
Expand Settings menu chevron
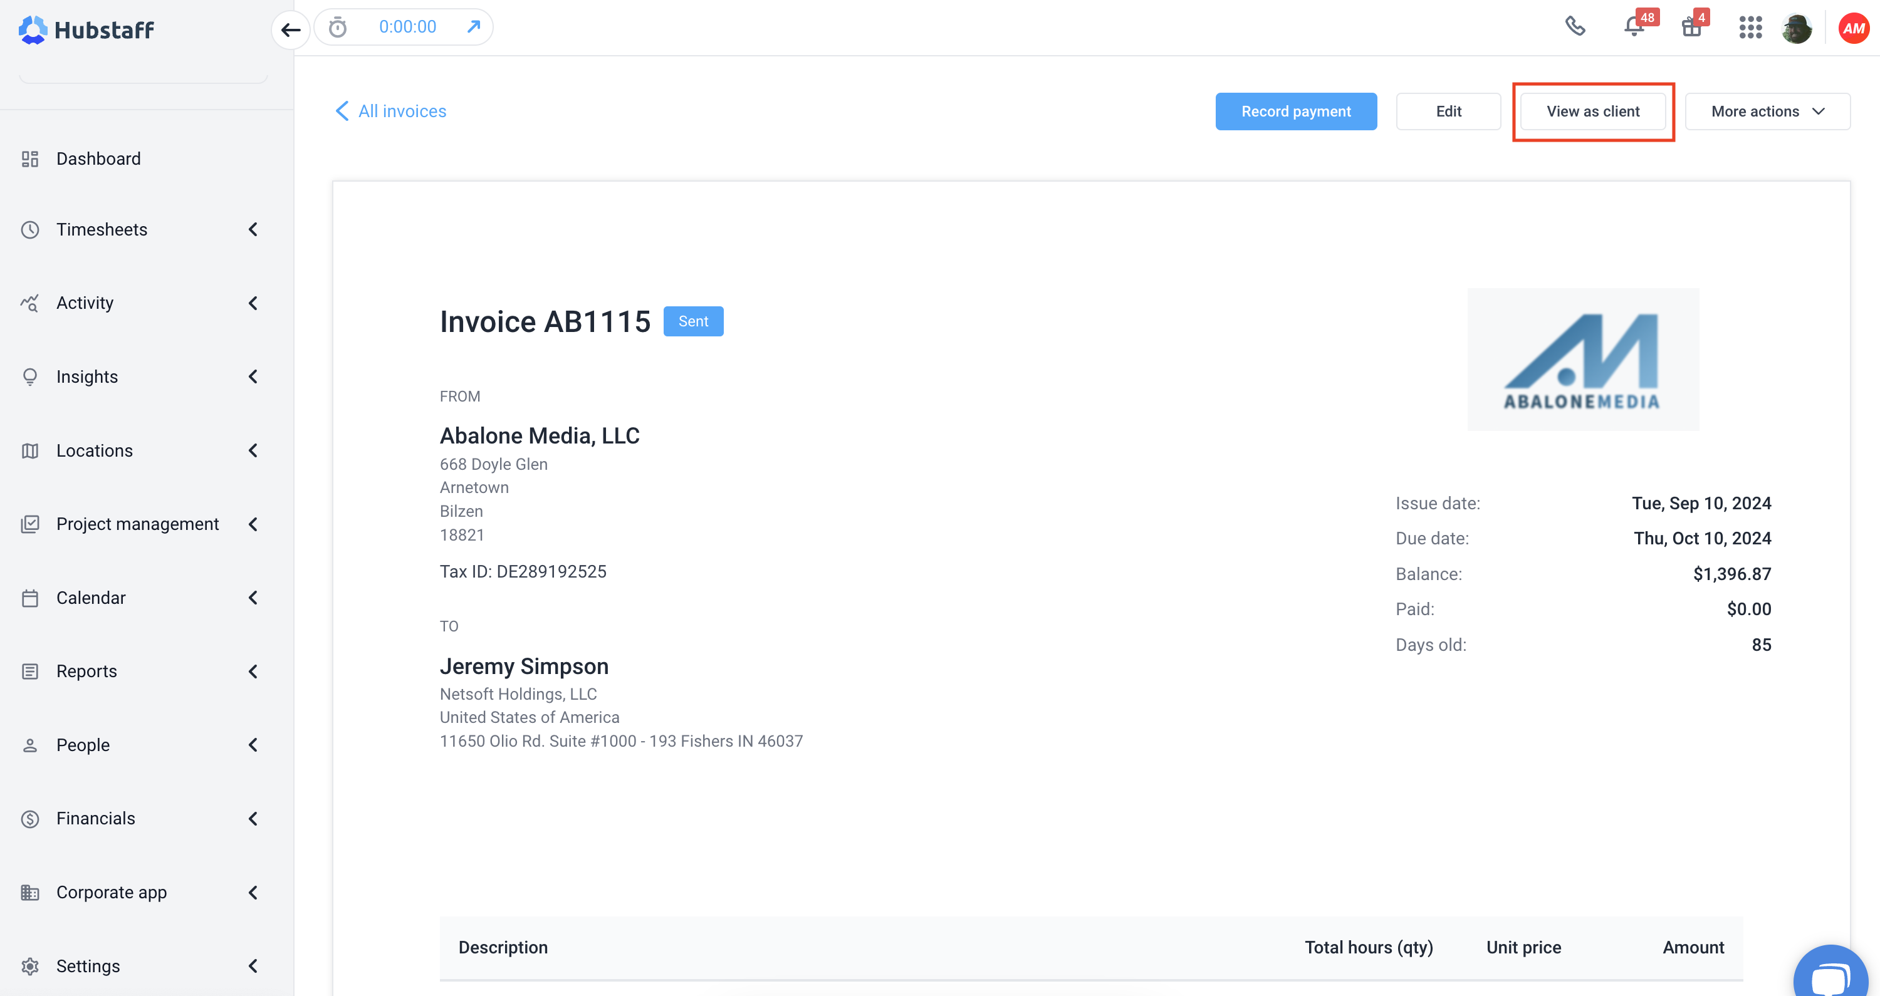tap(253, 966)
